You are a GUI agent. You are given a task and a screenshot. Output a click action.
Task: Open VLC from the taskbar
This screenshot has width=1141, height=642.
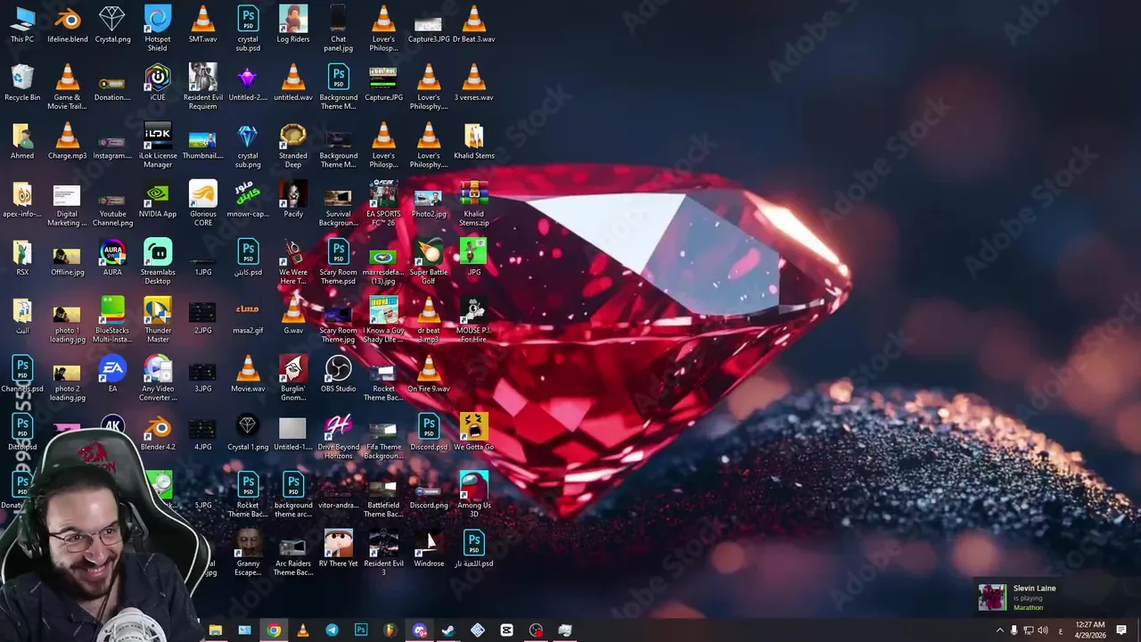[x=302, y=630]
